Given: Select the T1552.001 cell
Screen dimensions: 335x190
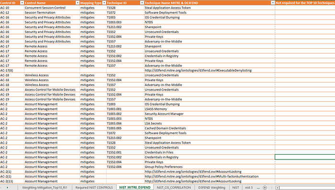Looking at the screenshot, I should (125, 152).
